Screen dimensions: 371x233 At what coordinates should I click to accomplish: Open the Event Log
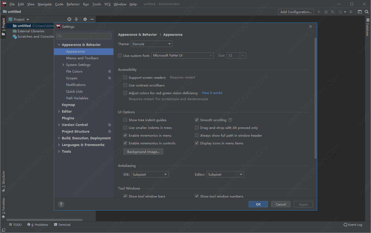coord(353,225)
